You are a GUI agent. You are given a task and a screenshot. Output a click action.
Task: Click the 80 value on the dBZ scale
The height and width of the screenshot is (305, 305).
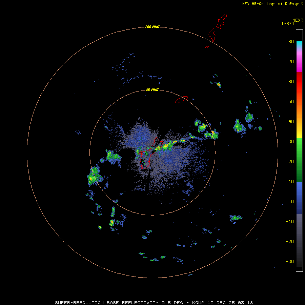[291, 41]
